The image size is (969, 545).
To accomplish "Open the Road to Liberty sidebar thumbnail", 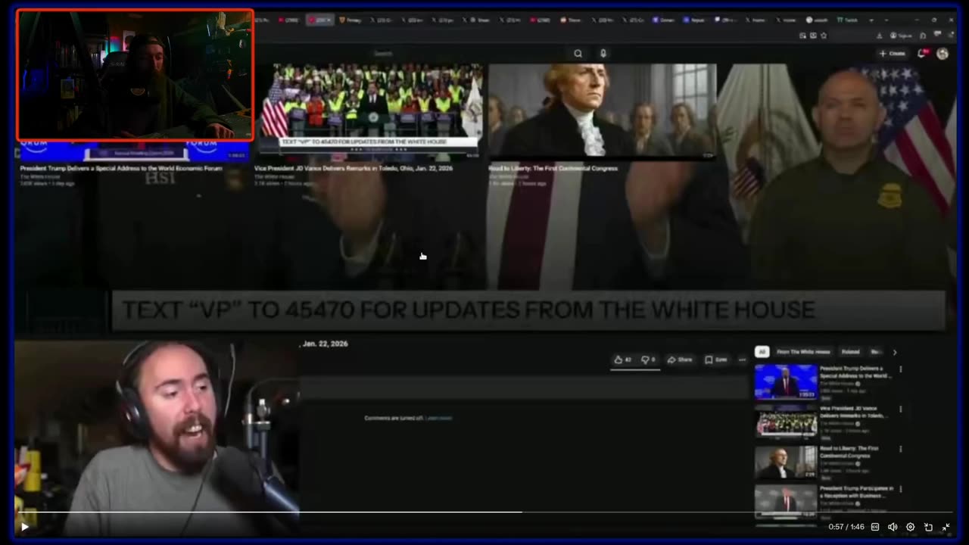I will coord(786,462).
